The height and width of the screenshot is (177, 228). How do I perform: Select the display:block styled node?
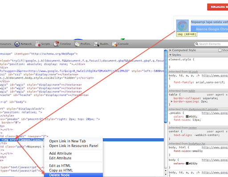(x=22, y=109)
